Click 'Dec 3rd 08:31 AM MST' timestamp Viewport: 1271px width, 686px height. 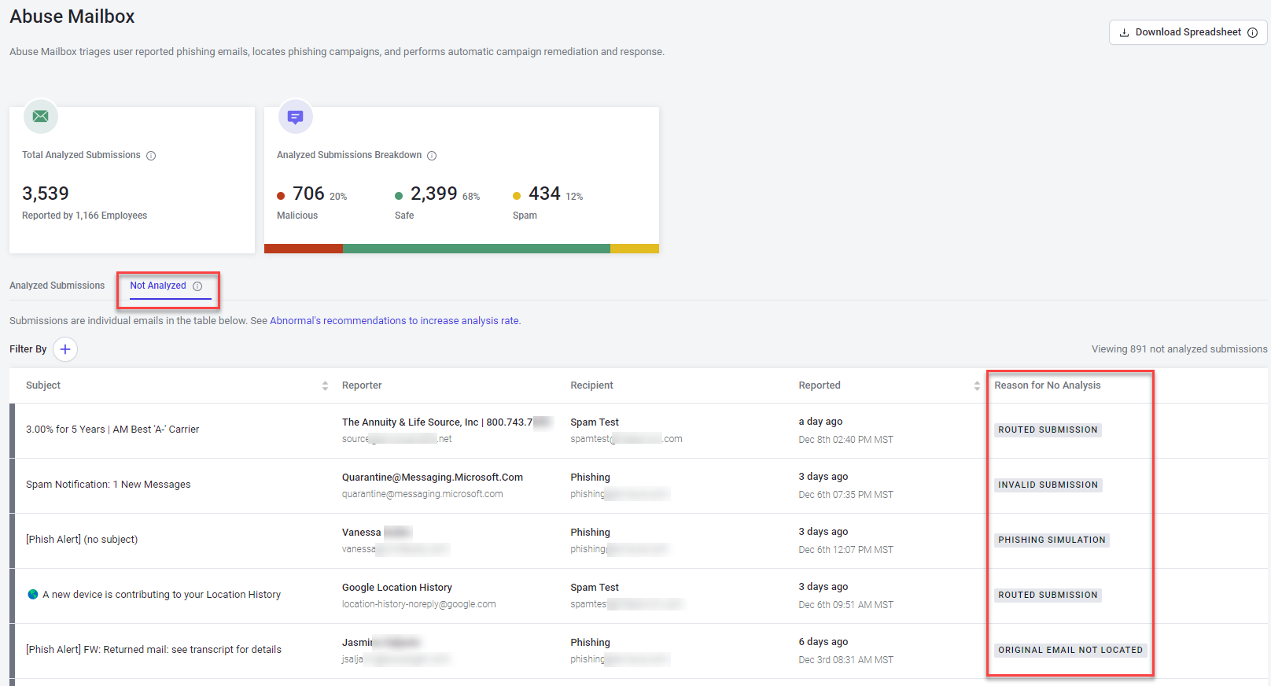pos(845,660)
